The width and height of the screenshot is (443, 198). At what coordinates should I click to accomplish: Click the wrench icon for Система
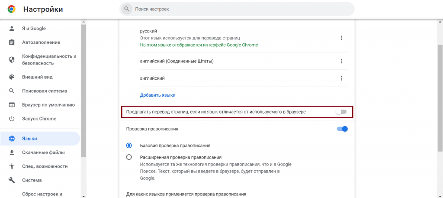point(12,180)
